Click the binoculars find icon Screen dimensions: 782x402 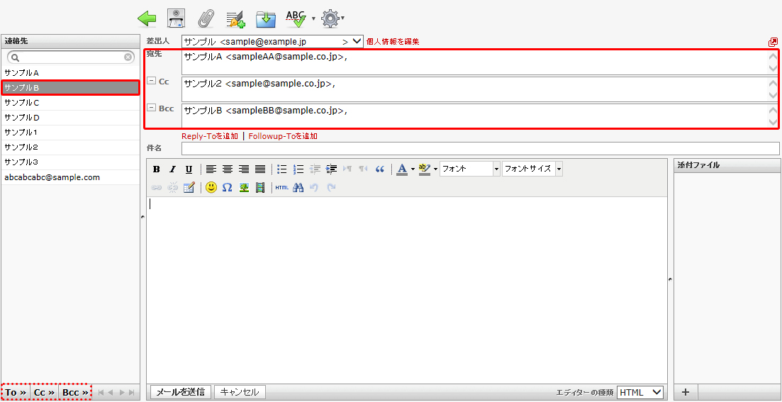(298, 187)
